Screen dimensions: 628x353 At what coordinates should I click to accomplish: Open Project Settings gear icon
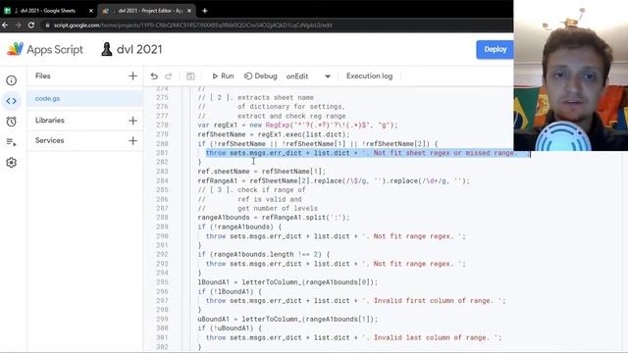click(11, 163)
